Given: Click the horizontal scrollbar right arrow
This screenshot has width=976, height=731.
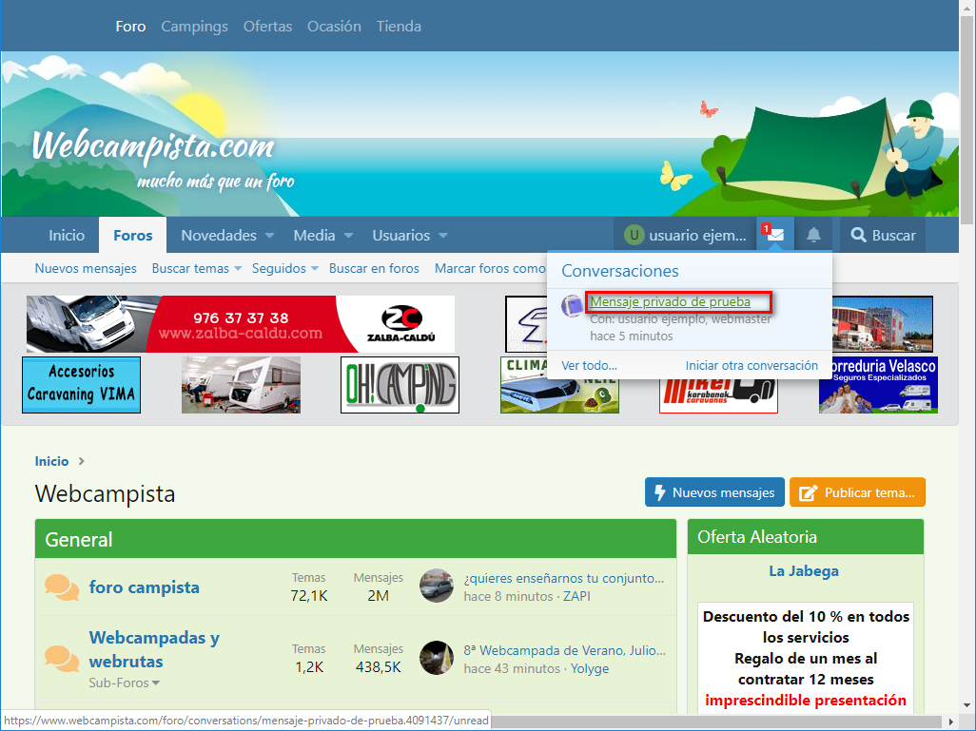Looking at the screenshot, I should (x=950, y=721).
